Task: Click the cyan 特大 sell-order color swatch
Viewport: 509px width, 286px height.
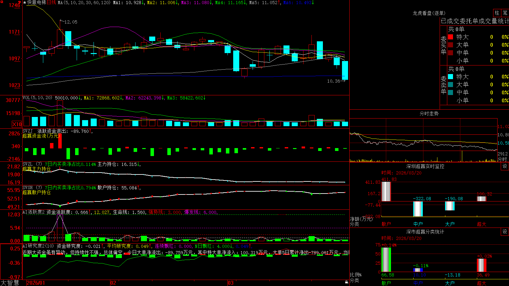Action: coord(450,77)
